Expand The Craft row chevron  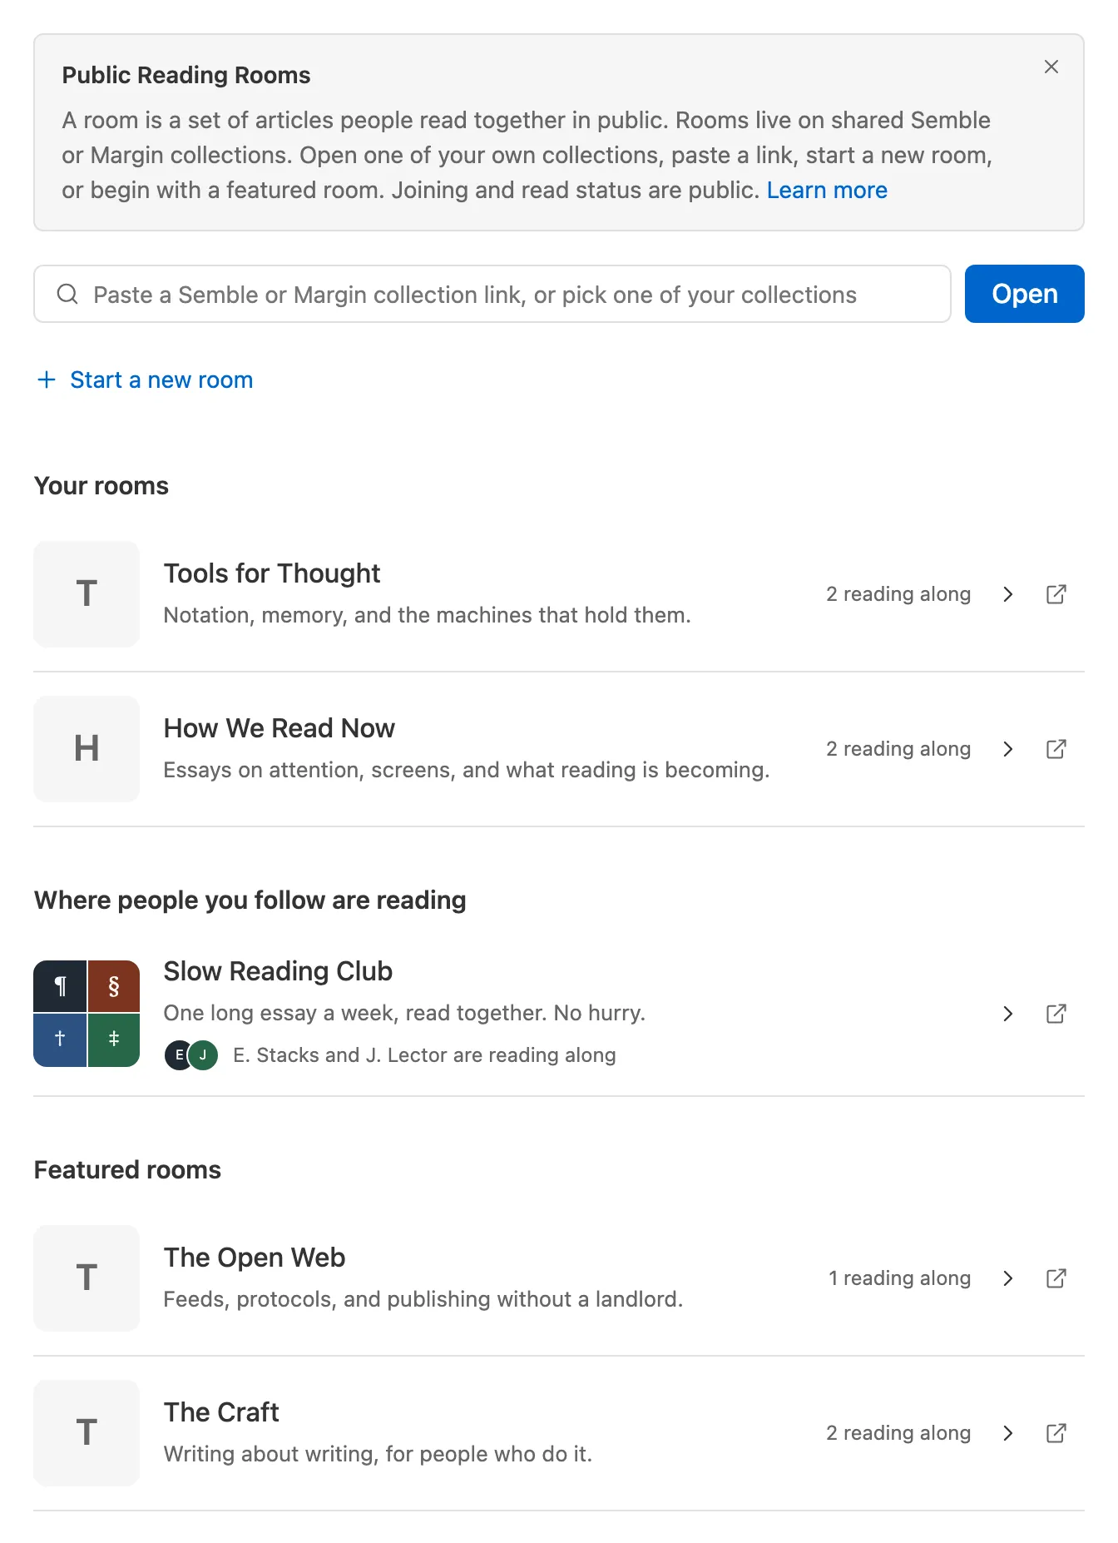tap(1008, 1433)
